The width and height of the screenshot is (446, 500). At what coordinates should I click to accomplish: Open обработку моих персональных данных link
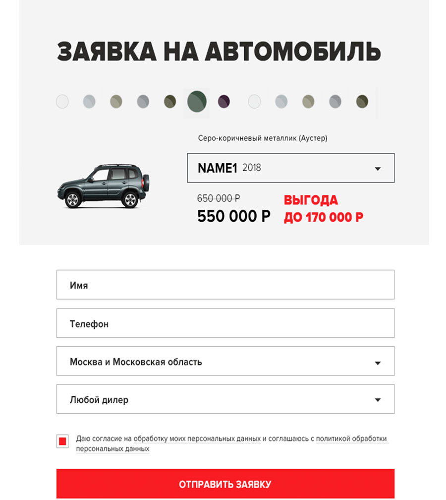[197, 439]
